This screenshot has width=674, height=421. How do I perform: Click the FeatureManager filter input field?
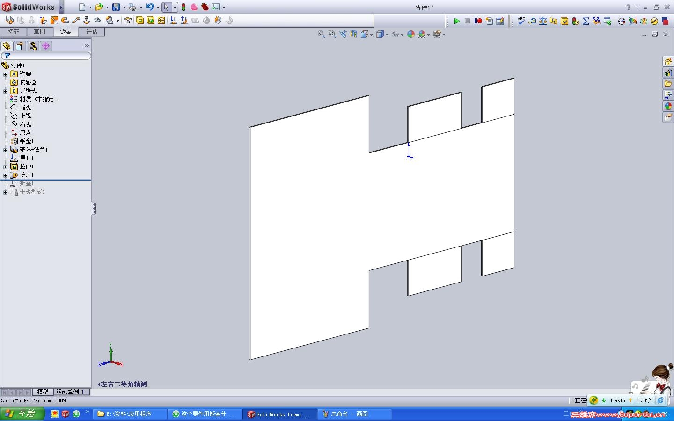46,56
